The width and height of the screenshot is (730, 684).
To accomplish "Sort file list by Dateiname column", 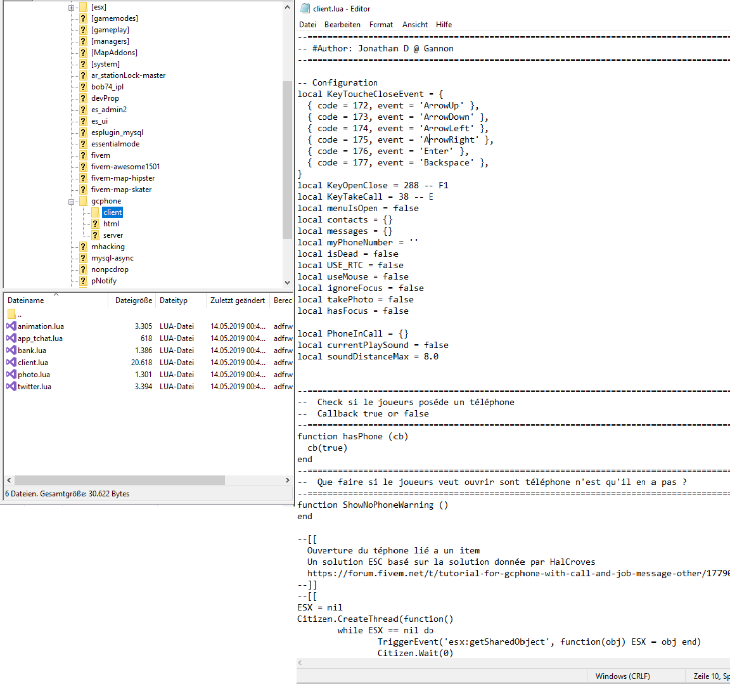I will tap(26, 300).
